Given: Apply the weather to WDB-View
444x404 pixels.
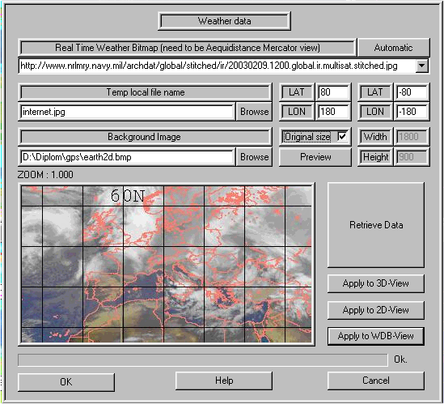Looking at the screenshot, I should (x=376, y=336).
